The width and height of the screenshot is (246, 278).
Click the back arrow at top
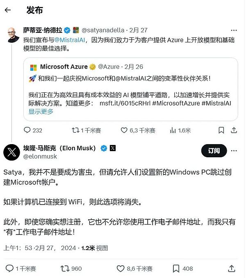(x=8, y=10)
